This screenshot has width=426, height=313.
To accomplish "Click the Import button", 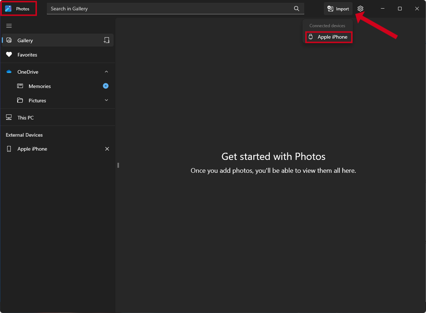I will click(338, 9).
